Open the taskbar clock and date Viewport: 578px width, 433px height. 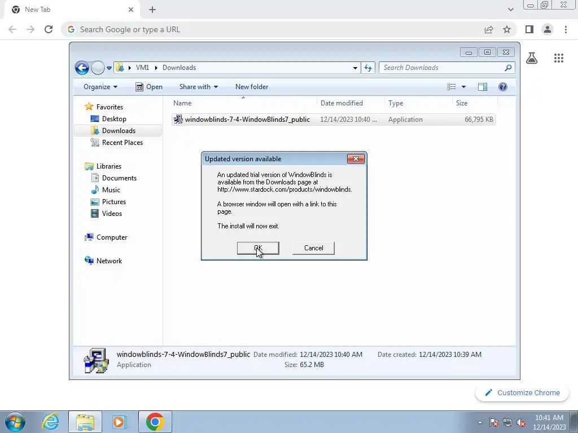(x=549, y=422)
